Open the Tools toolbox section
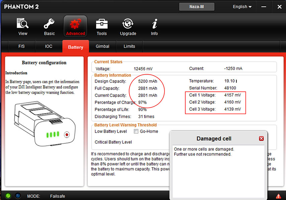 click(x=102, y=27)
